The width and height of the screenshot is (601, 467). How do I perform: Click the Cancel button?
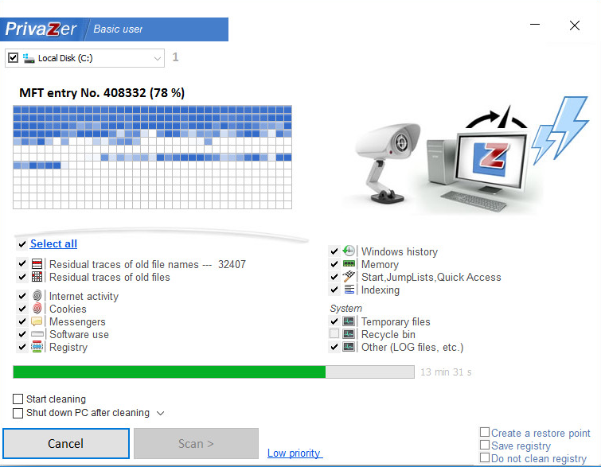(65, 443)
